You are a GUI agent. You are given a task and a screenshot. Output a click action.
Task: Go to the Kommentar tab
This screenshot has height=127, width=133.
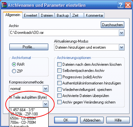tap(94, 15)
